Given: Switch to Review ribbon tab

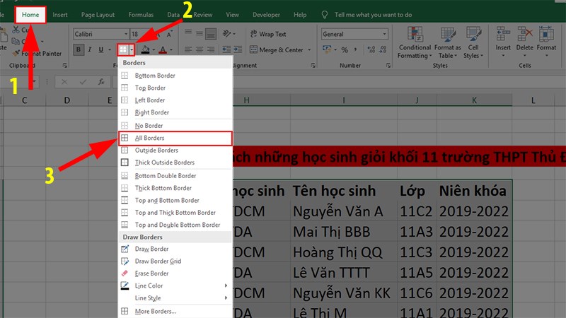Looking at the screenshot, I should [x=203, y=15].
